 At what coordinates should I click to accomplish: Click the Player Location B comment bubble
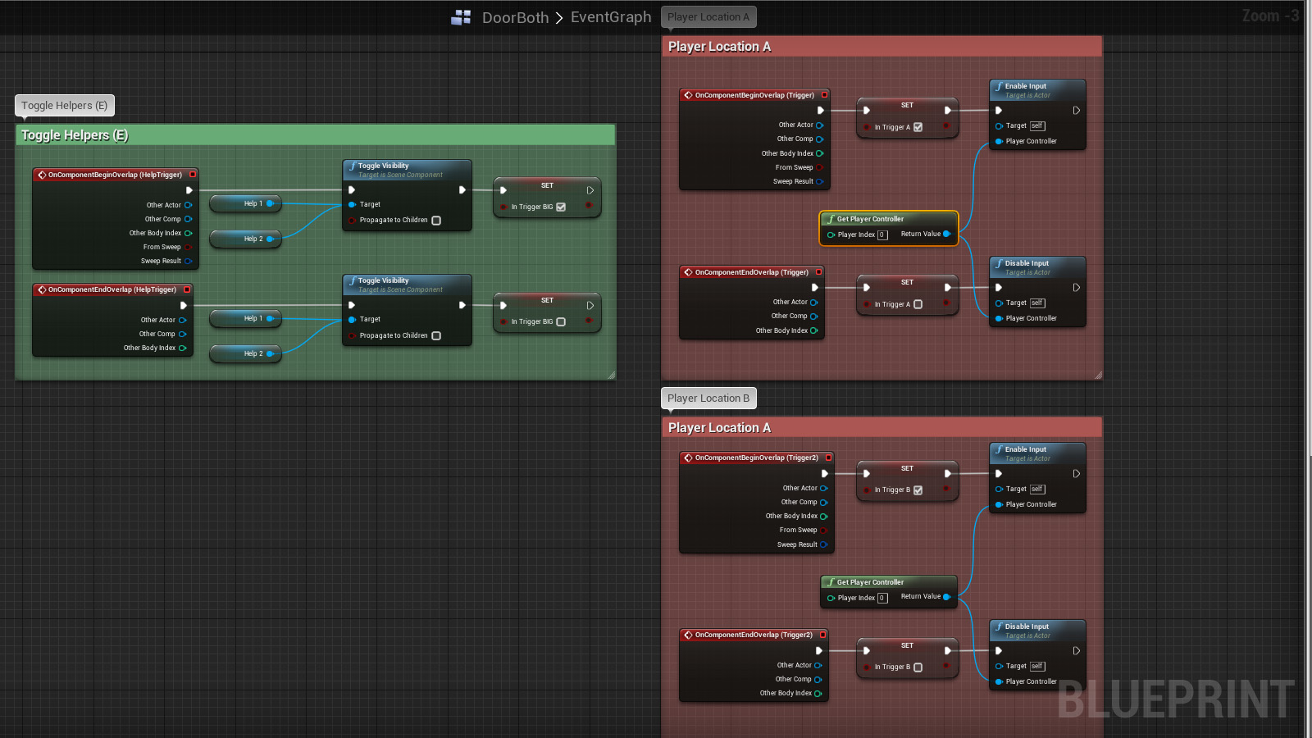tap(708, 398)
